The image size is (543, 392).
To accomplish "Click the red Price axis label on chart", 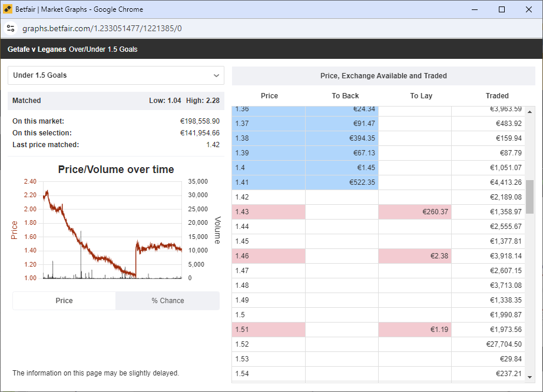I will pos(14,230).
